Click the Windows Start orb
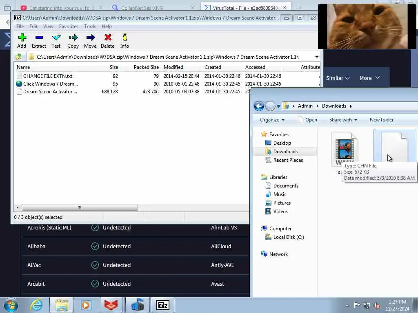Image resolution: width=418 pixels, height=313 pixels. pos(11,305)
